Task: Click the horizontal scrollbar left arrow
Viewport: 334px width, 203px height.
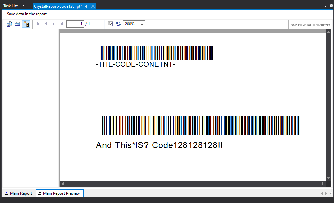Action: coord(62,184)
